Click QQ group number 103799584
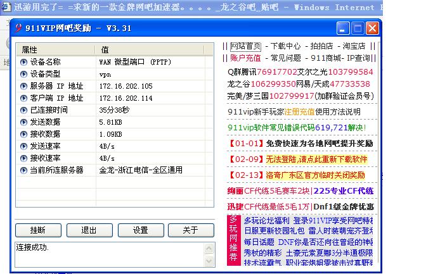This screenshot has width=433, height=274. pyautogui.click(x=351, y=72)
